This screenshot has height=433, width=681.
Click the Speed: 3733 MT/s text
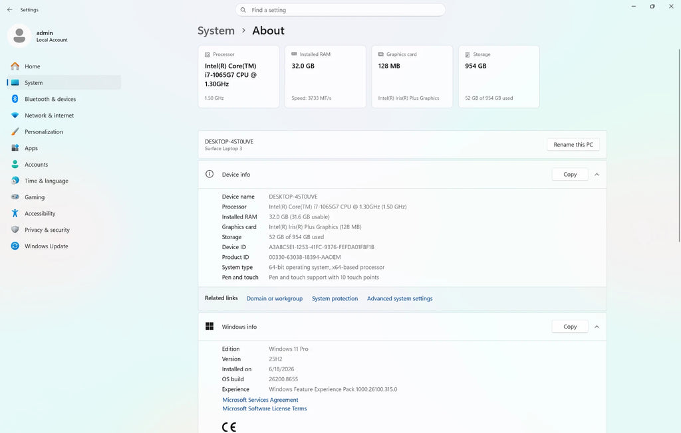pos(311,98)
